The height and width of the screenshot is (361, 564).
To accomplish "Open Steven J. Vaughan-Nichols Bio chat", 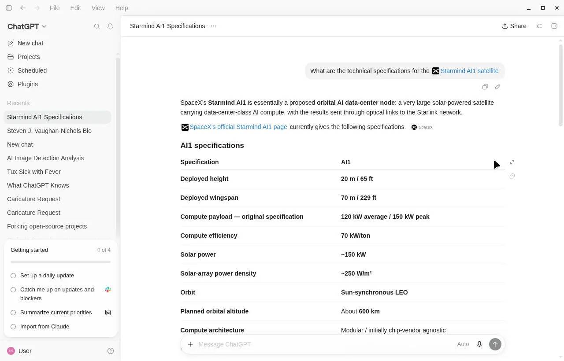I will coord(57,131).
